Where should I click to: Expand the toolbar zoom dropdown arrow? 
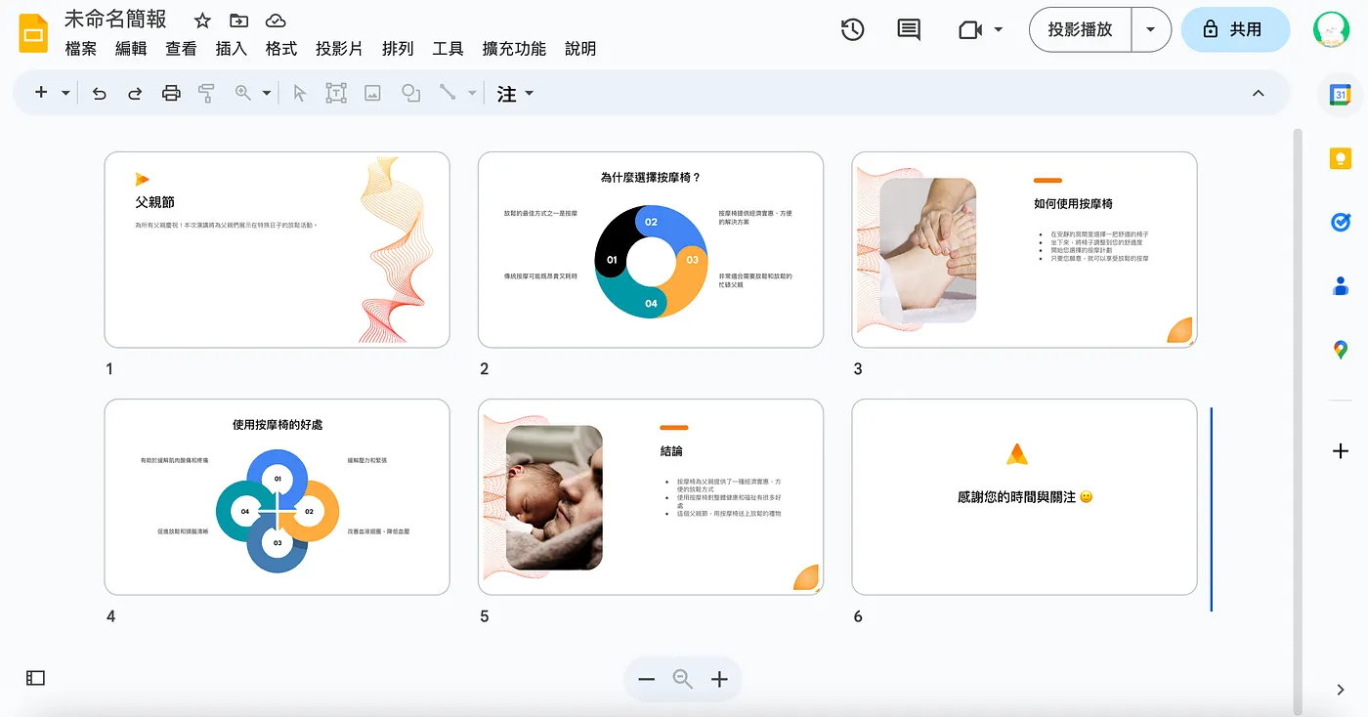[267, 94]
